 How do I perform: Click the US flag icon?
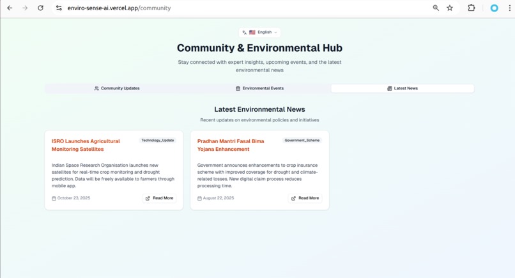252,32
